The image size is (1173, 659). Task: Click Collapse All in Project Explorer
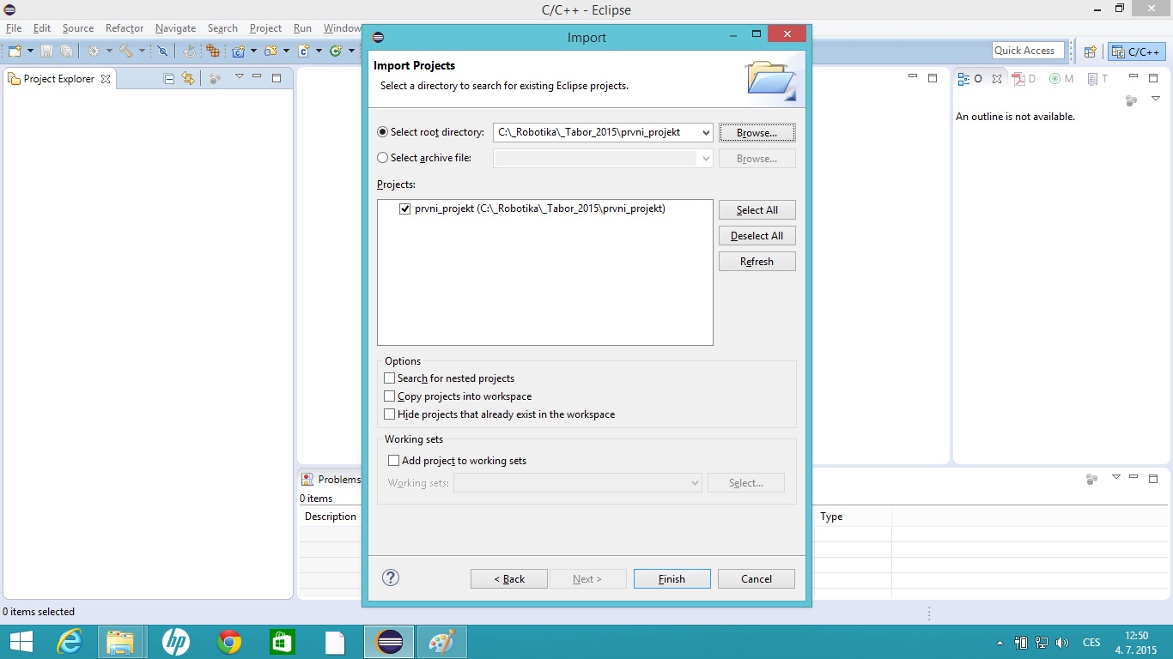pos(169,79)
